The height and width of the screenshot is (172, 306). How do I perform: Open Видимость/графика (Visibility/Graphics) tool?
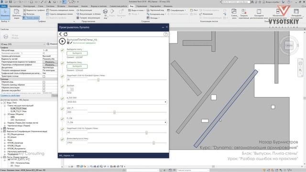pos(34,10)
